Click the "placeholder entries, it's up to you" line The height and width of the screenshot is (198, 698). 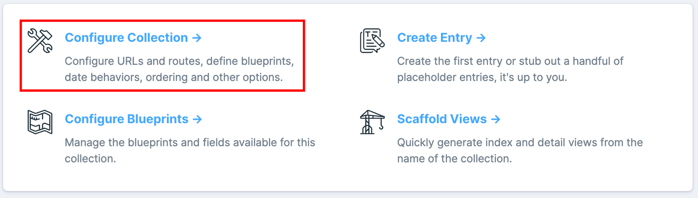coord(482,77)
